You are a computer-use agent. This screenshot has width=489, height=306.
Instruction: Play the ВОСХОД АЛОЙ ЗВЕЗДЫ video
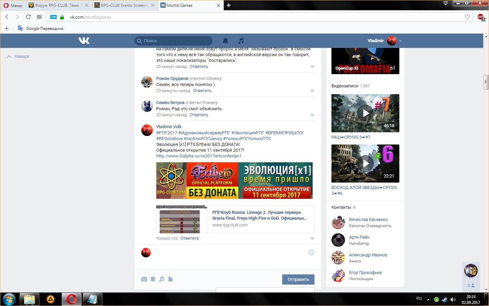(x=365, y=164)
